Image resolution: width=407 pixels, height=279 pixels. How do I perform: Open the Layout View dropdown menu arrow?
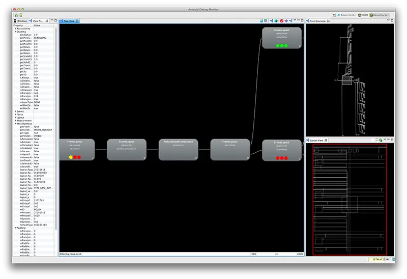pos(385,139)
